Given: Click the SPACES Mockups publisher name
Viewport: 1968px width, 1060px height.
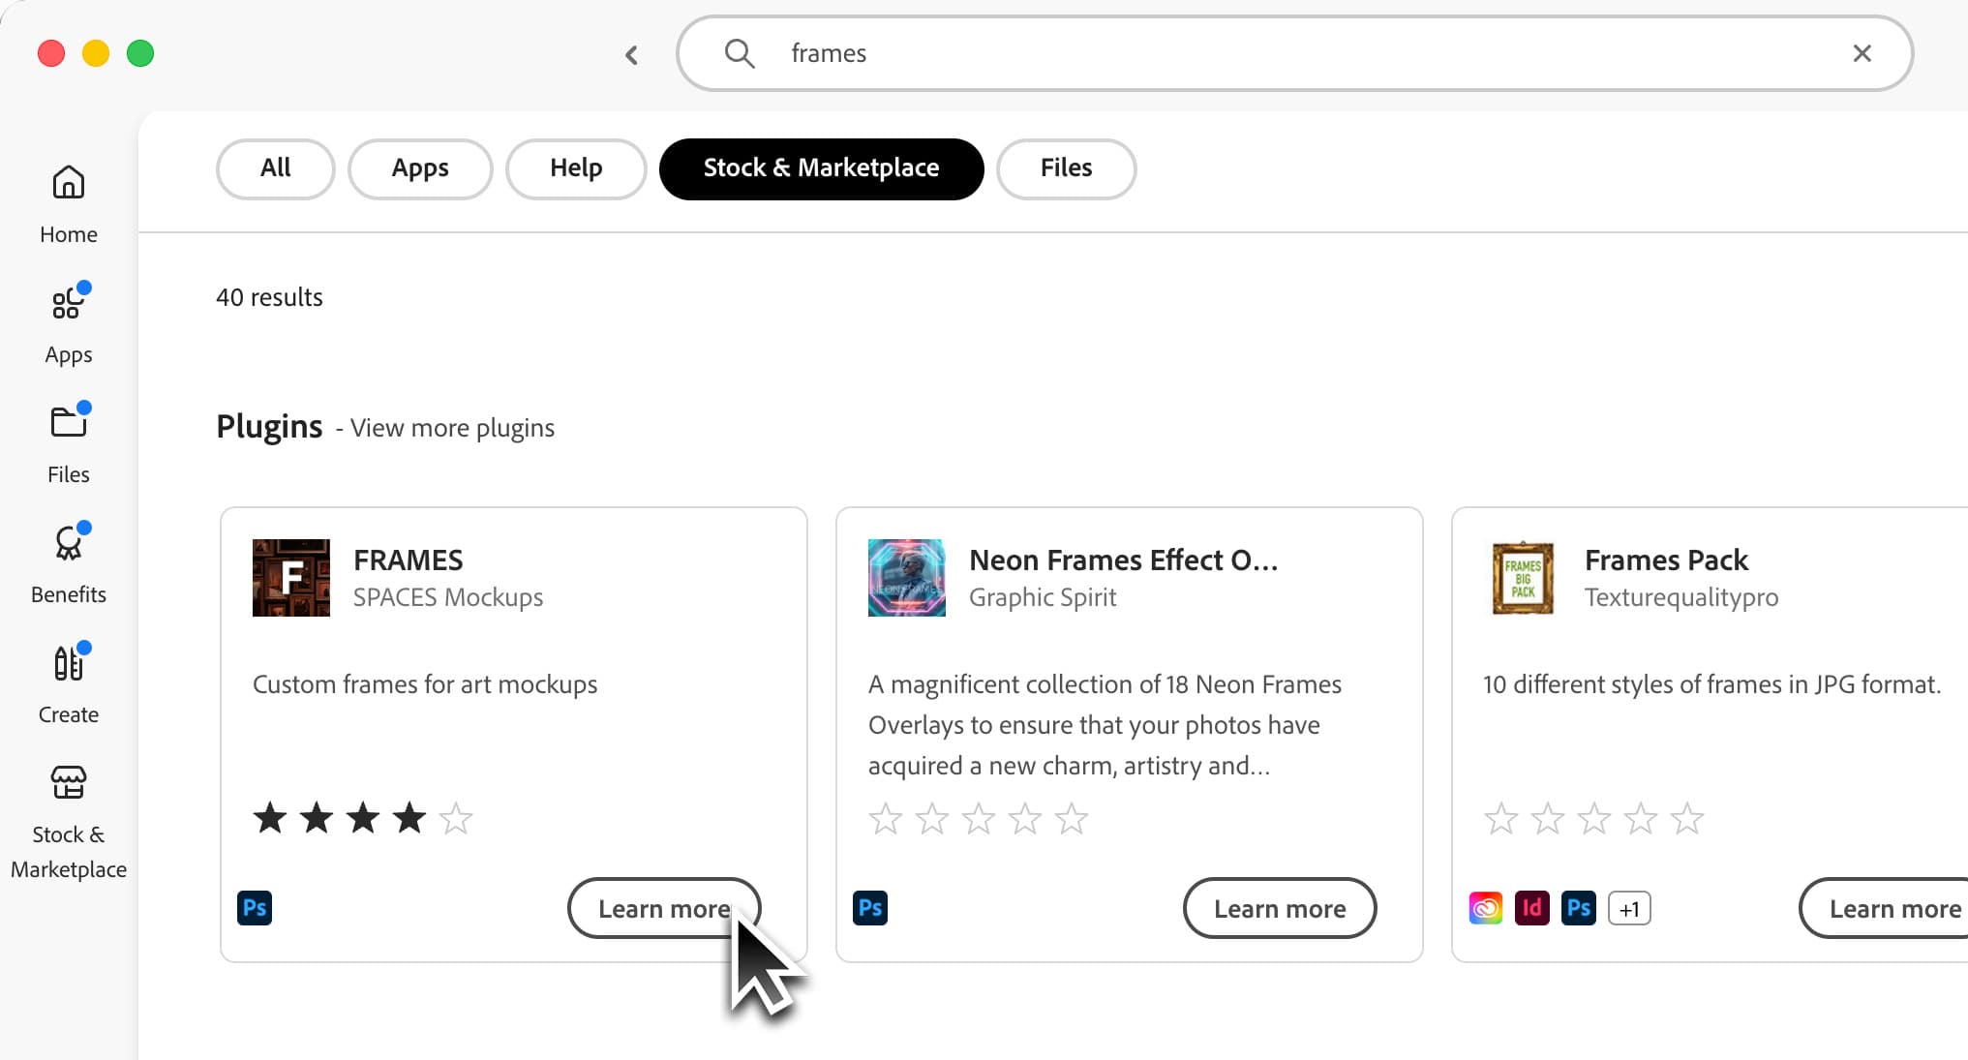Looking at the screenshot, I should point(448,597).
